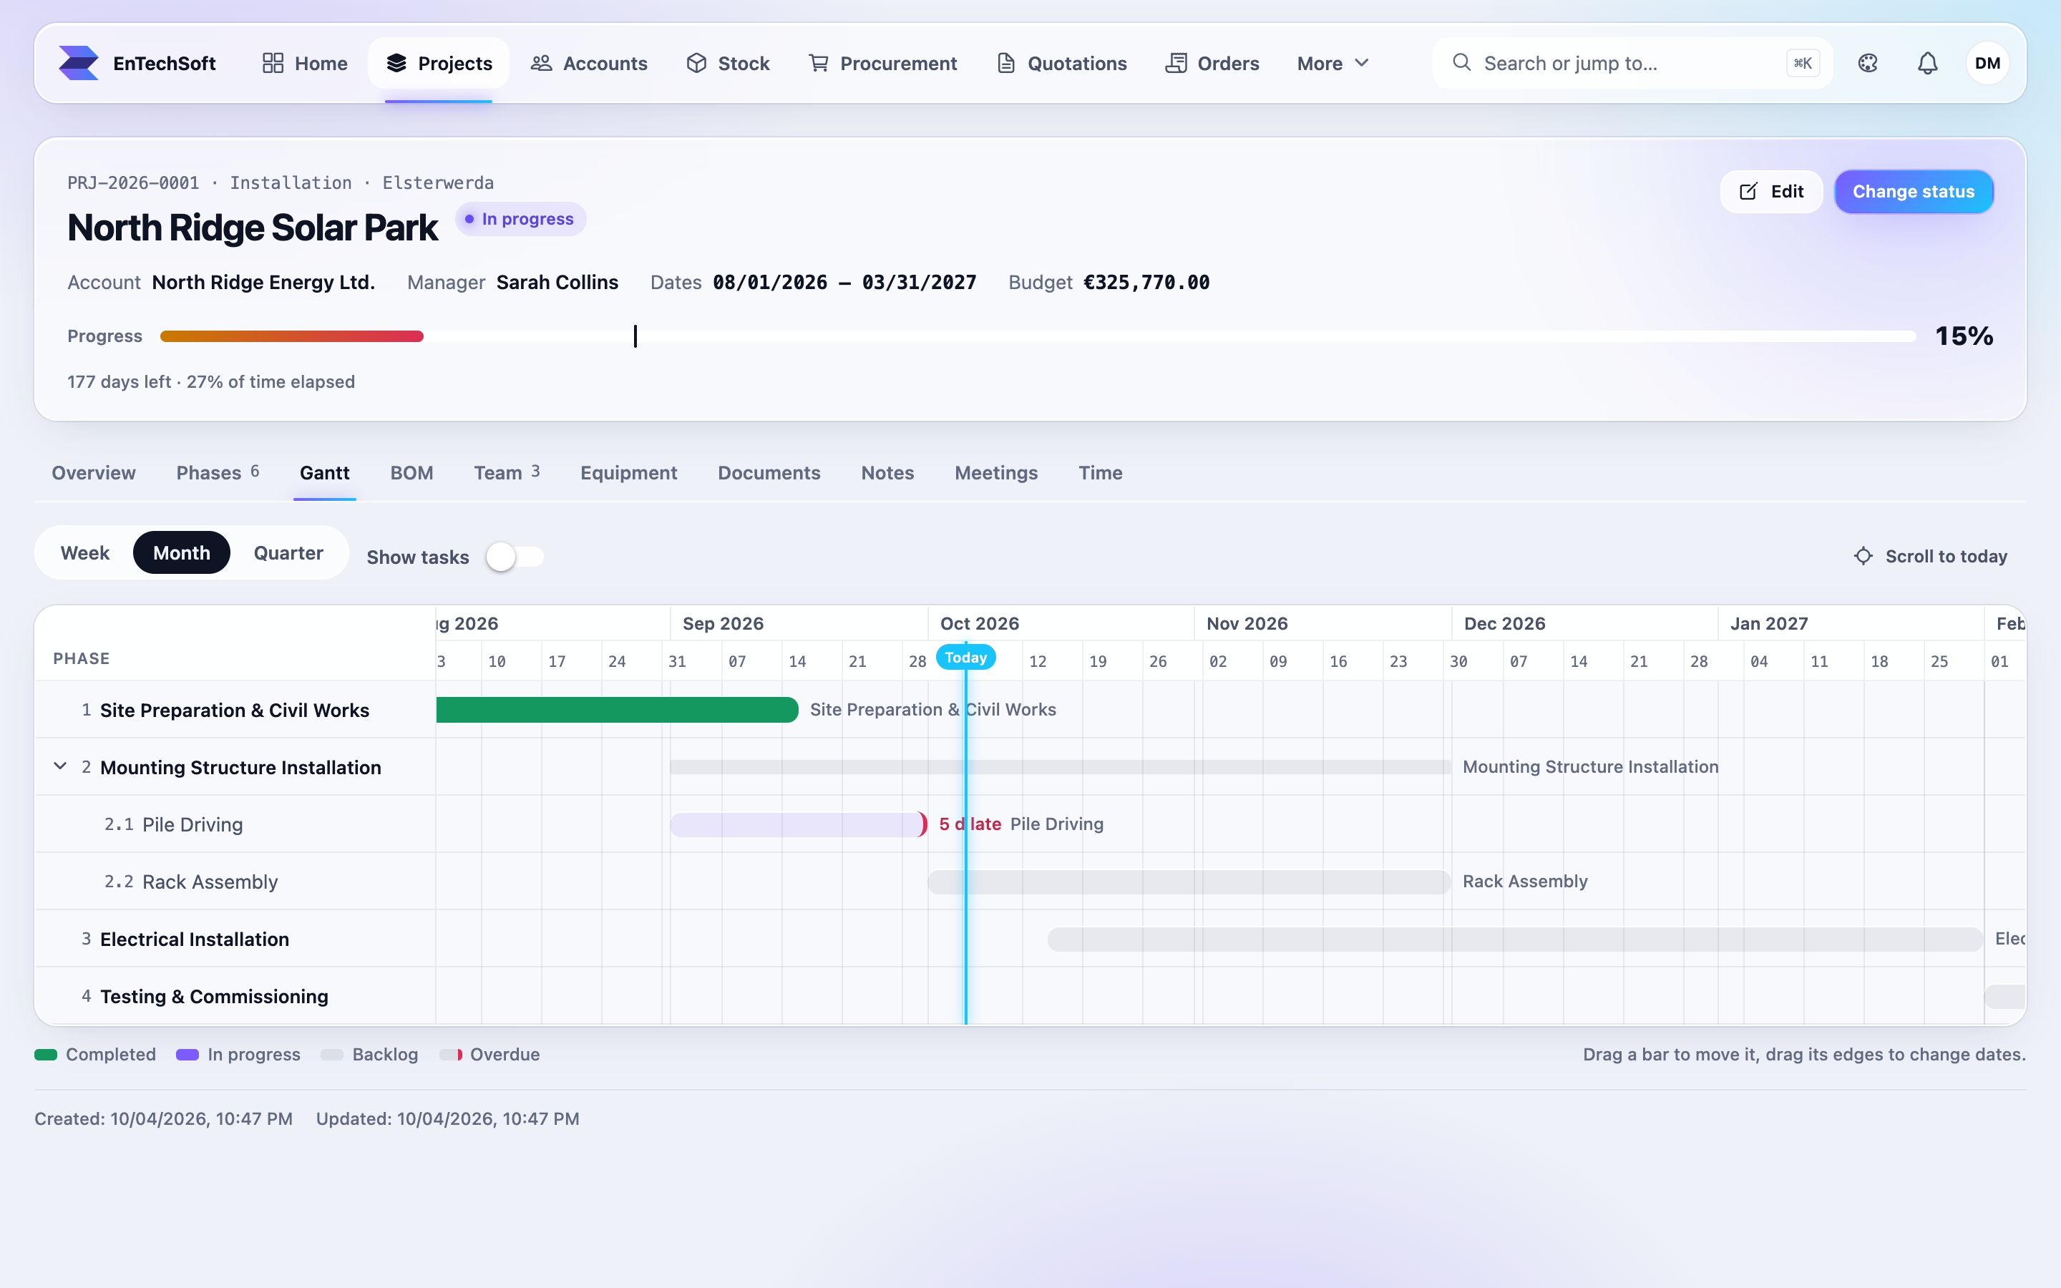Switch Gantt scale to Week
The image size is (2061, 1288).
pyautogui.click(x=85, y=553)
